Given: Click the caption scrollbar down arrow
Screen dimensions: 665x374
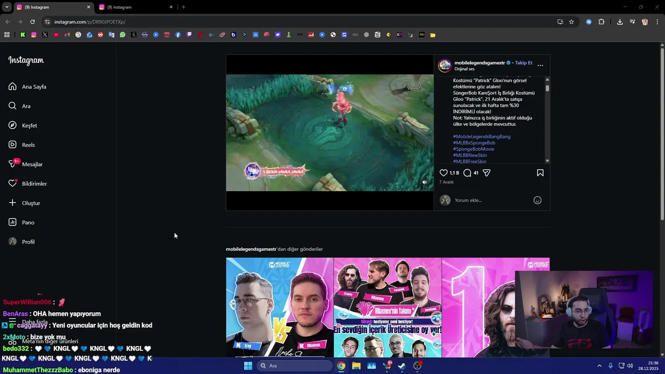Looking at the screenshot, I should pos(547,161).
